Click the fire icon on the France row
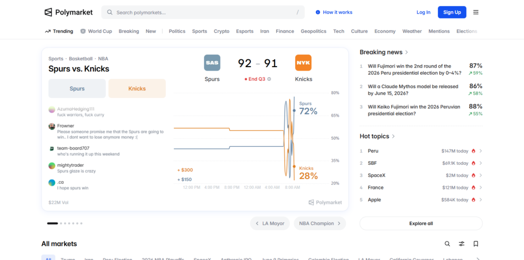 [473, 187]
